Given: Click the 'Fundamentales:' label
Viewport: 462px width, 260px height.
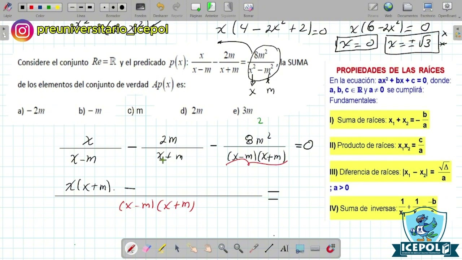Looking at the screenshot, I should tap(353, 100).
